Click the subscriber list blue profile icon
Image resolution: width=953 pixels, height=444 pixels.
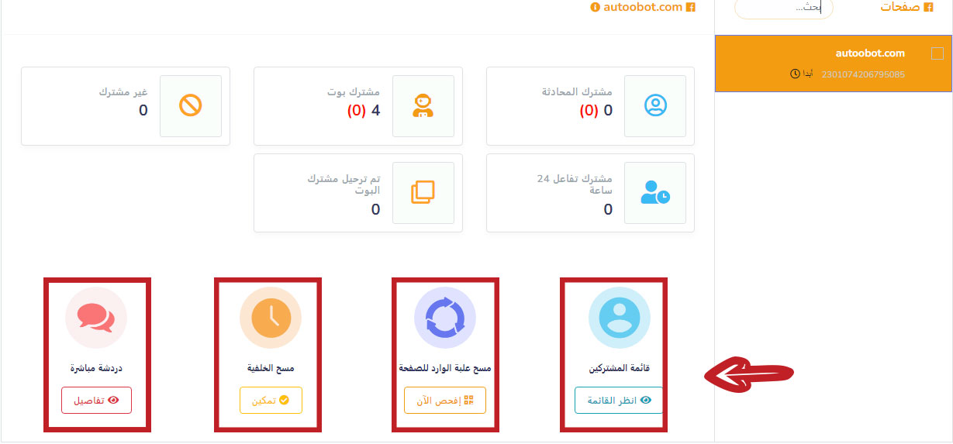619,318
